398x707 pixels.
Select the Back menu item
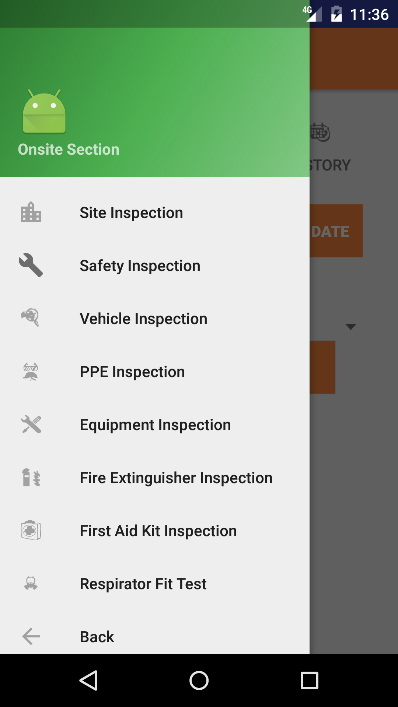point(97,637)
